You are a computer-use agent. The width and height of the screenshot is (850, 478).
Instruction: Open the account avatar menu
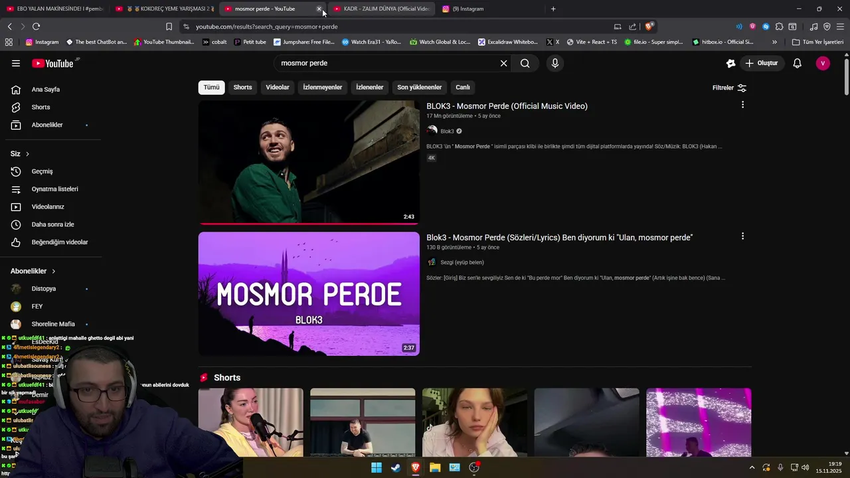(823, 63)
